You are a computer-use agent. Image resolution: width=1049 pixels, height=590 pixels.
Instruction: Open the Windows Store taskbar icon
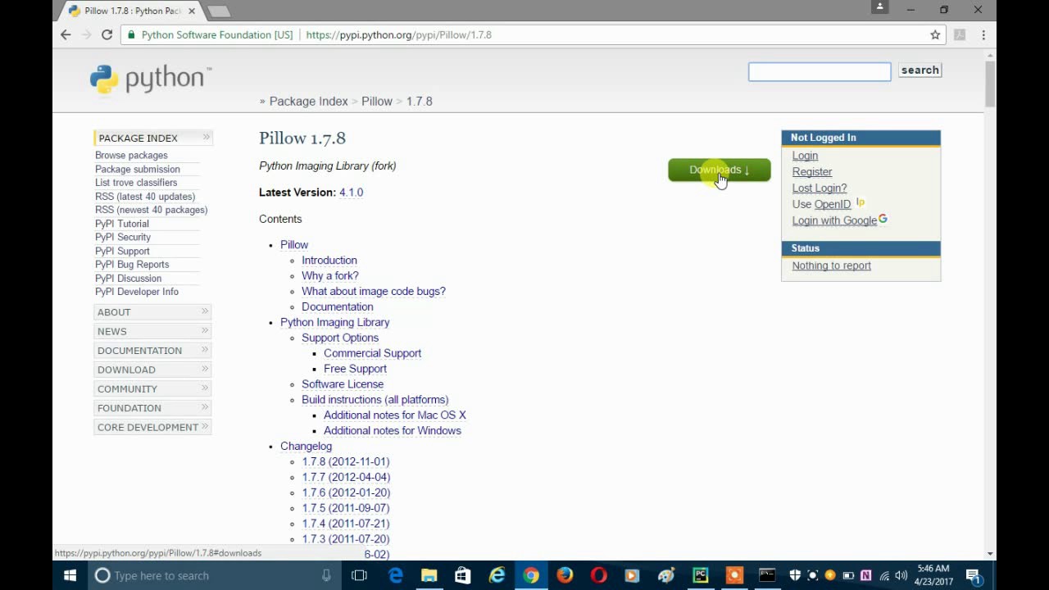point(463,575)
